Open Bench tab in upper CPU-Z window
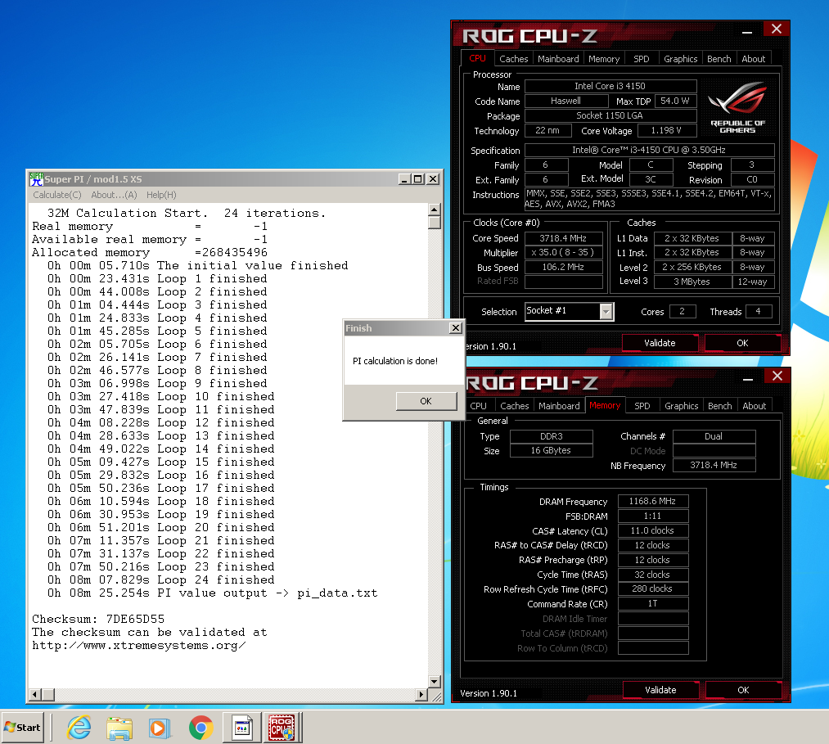The image size is (829, 744). coord(719,59)
